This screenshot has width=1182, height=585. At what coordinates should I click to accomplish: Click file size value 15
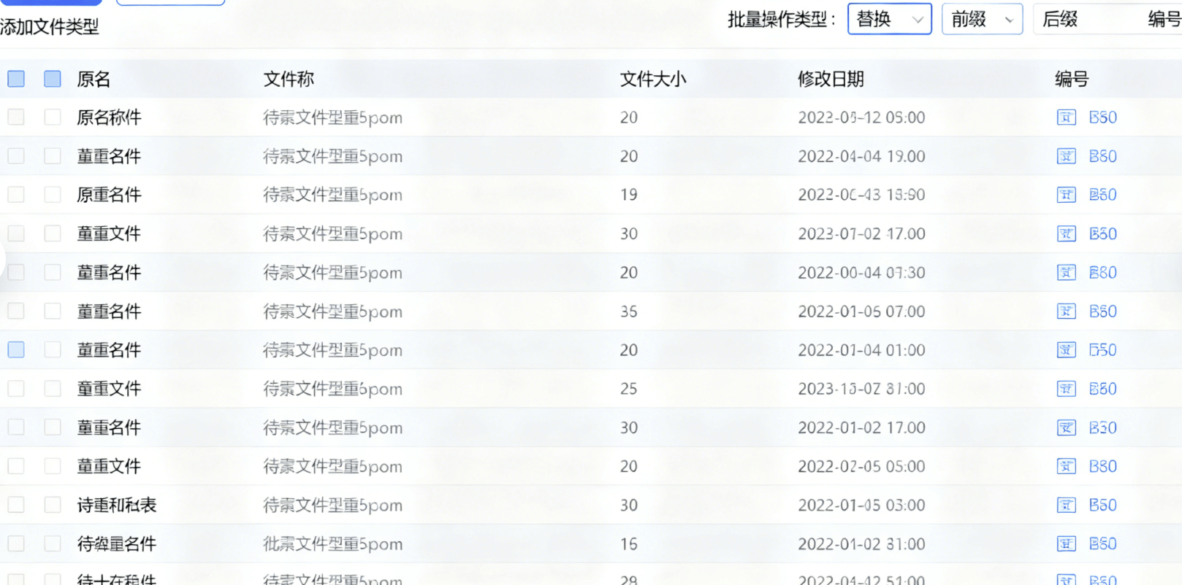[629, 543]
